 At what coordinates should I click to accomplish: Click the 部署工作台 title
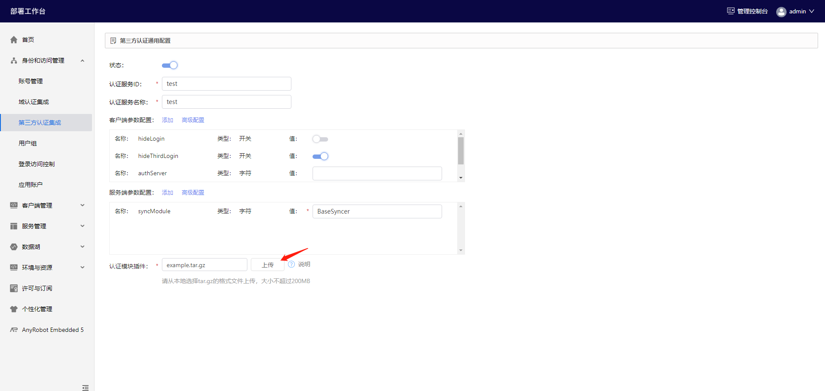coord(28,11)
